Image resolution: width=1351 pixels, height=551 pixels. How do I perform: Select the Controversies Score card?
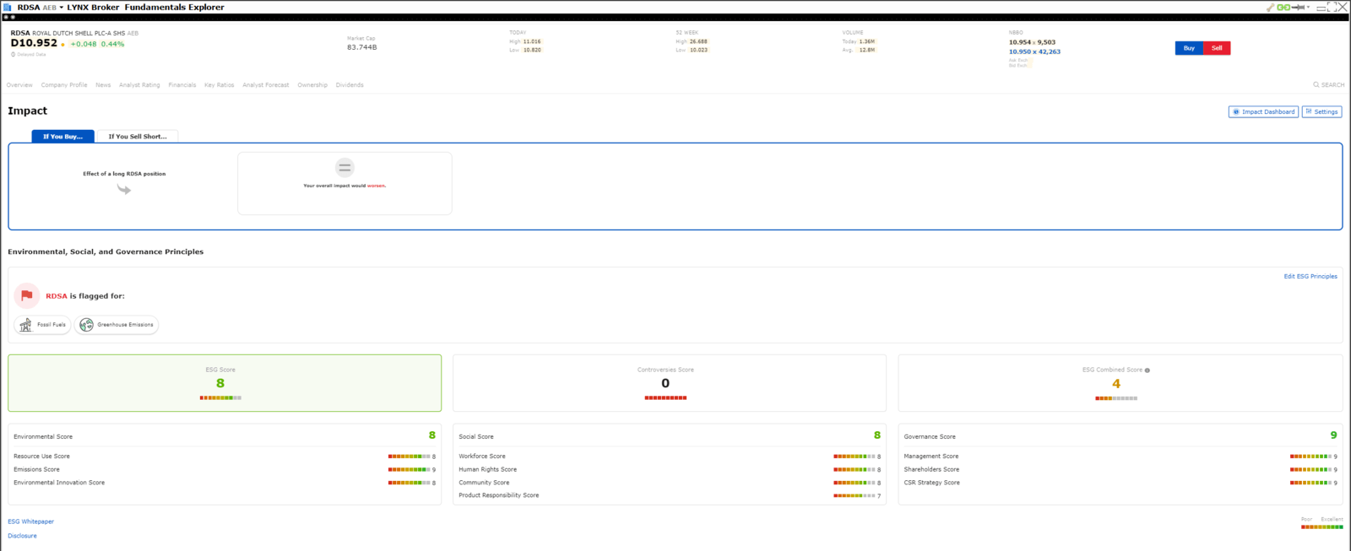point(670,383)
